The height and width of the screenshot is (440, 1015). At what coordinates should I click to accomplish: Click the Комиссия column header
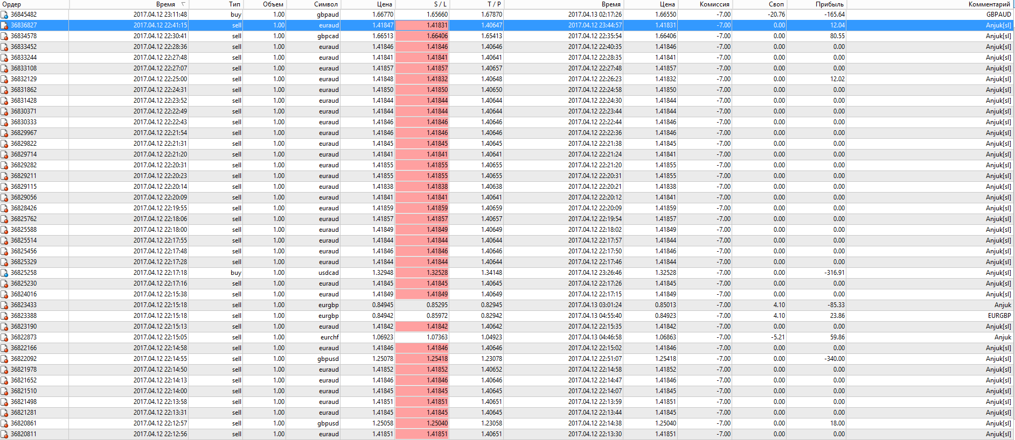705,4
